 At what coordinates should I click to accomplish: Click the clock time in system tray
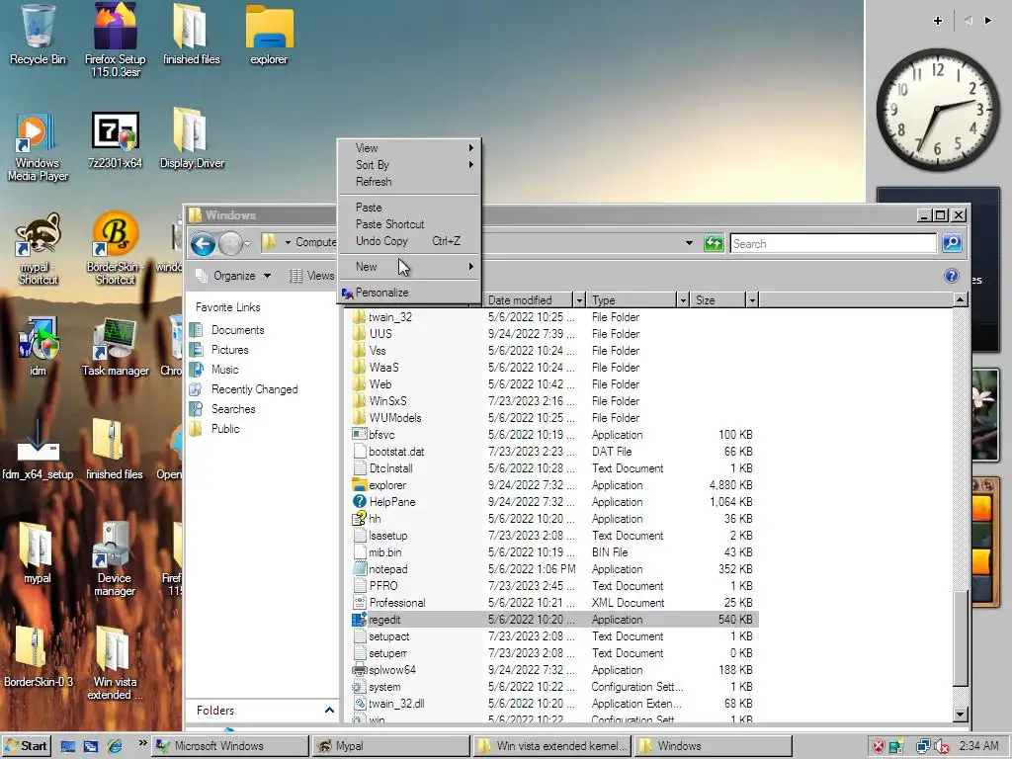[978, 746]
